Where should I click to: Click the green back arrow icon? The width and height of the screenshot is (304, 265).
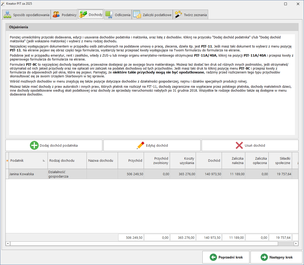(213, 257)
